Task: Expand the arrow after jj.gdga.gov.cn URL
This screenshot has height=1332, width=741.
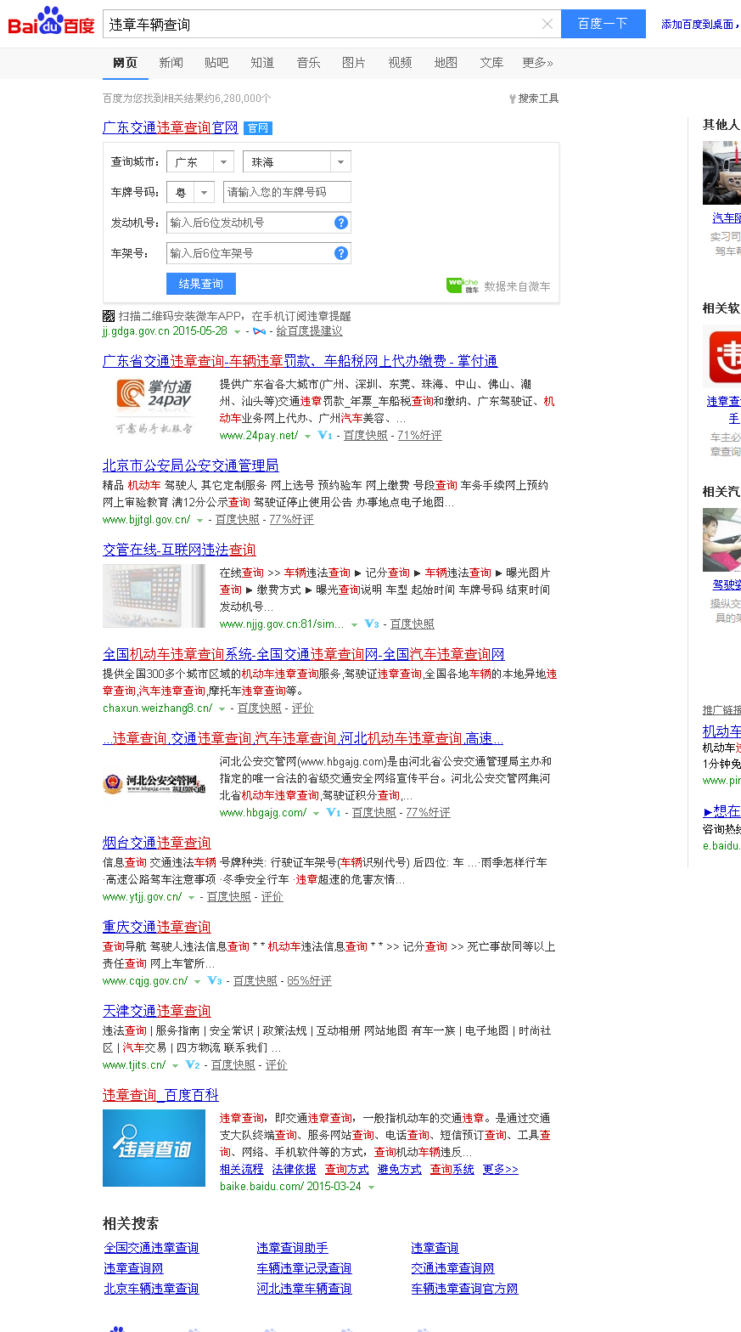Action: coord(238,331)
